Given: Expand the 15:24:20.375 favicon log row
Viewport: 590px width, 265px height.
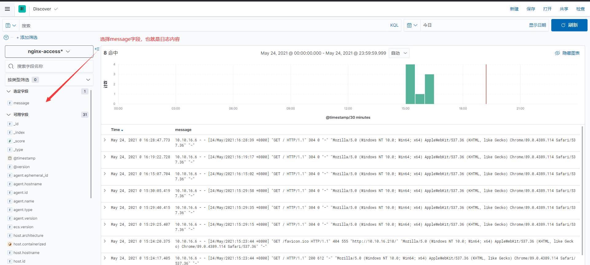Looking at the screenshot, I should point(105,241).
